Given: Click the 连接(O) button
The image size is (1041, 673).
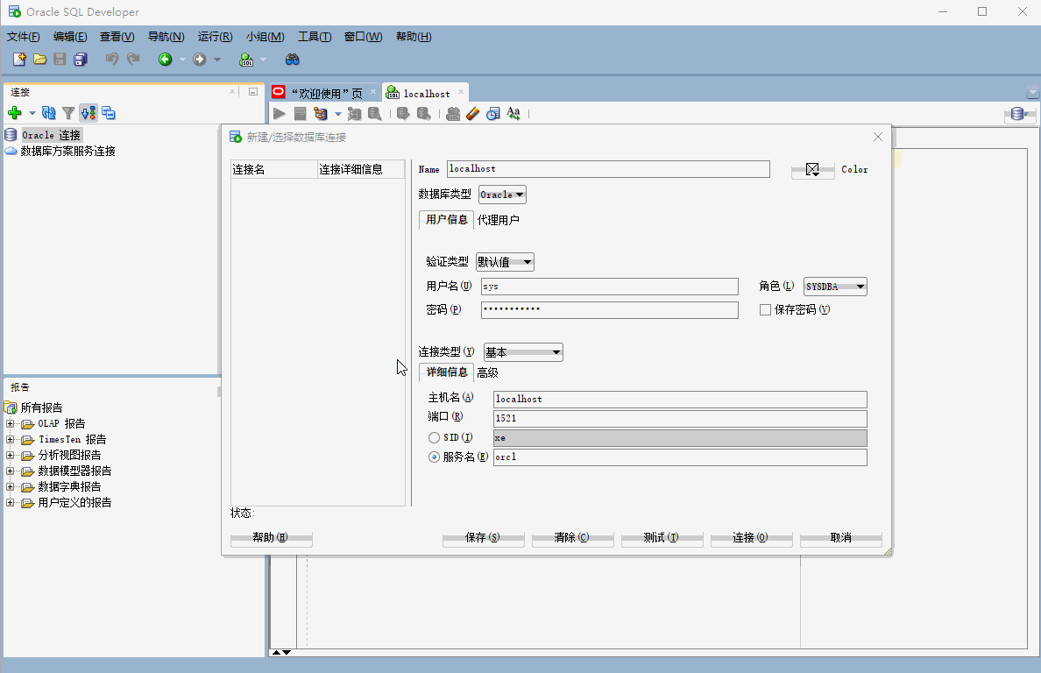Looking at the screenshot, I should pyautogui.click(x=751, y=537).
